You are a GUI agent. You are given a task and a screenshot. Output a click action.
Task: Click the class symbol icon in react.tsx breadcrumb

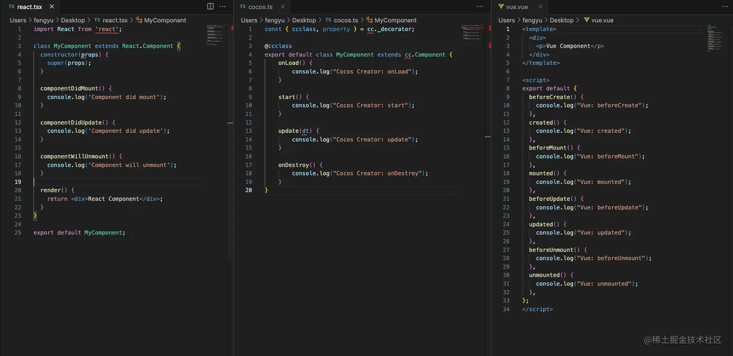click(139, 20)
